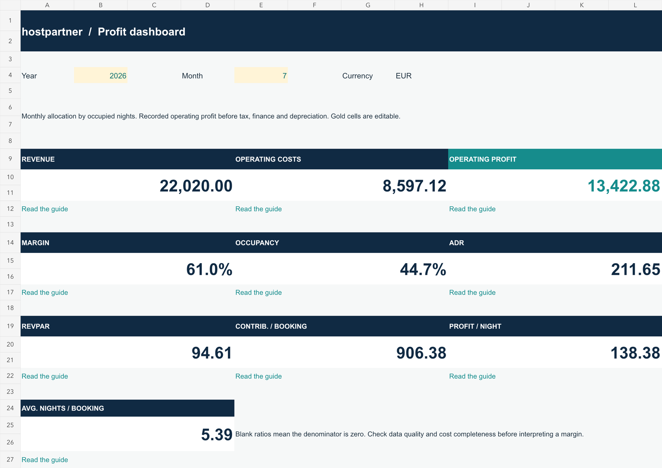Image resolution: width=662 pixels, height=468 pixels.
Task: Select row 12 header
Action: pyautogui.click(x=10, y=209)
